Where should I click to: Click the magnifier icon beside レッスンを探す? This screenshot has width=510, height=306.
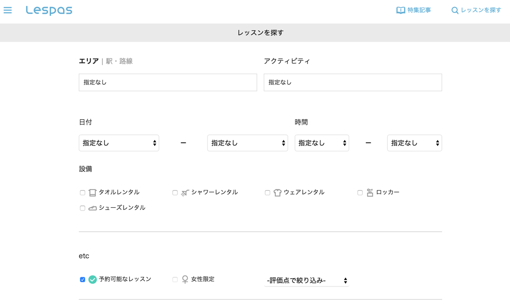point(455,10)
